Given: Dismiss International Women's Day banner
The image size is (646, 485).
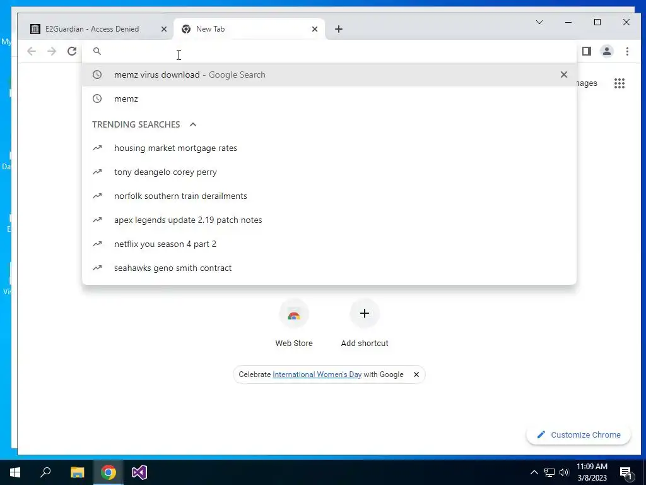Looking at the screenshot, I should click(416, 374).
